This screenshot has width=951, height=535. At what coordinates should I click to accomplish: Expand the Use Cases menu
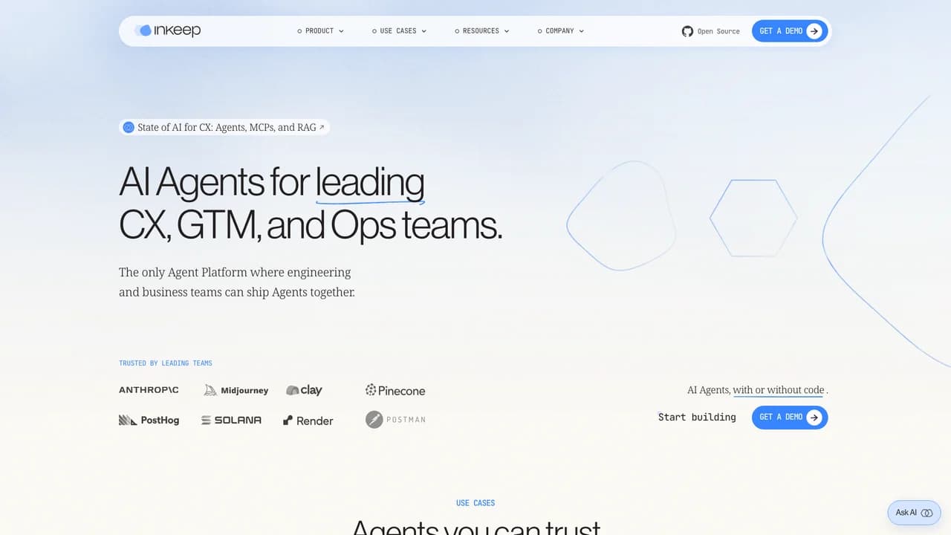coord(399,31)
